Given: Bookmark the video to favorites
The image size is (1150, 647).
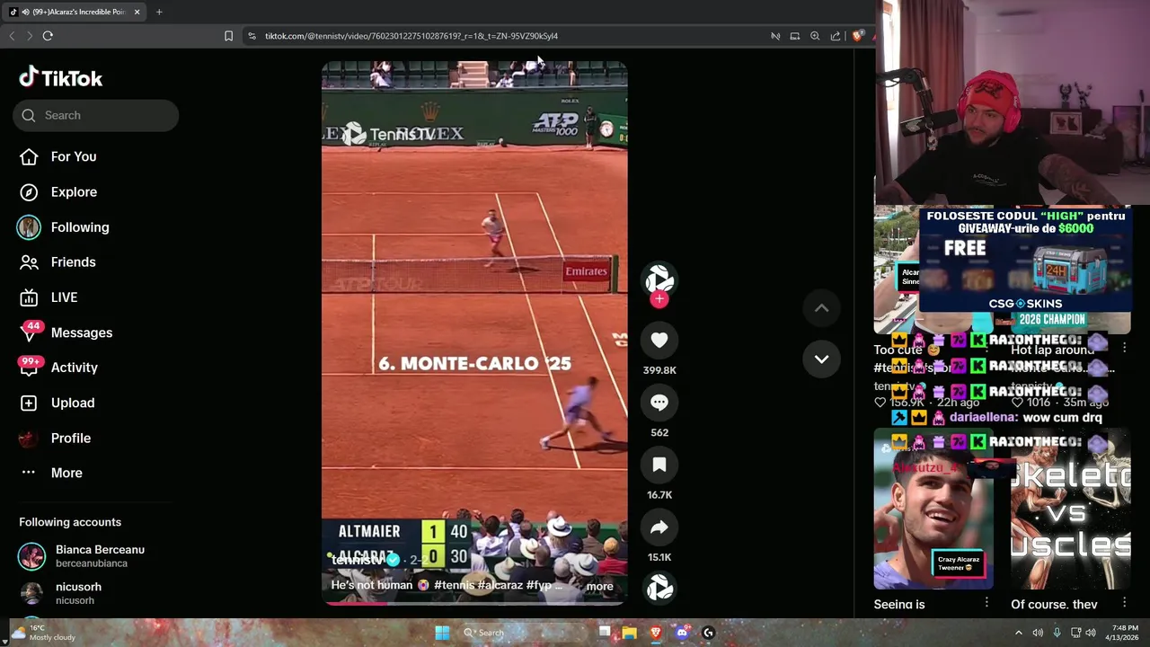Looking at the screenshot, I should [x=659, y=465].
